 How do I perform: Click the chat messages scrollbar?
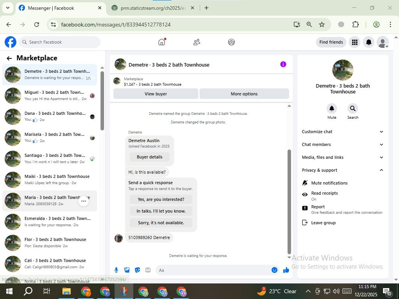(x=289, y=202)
